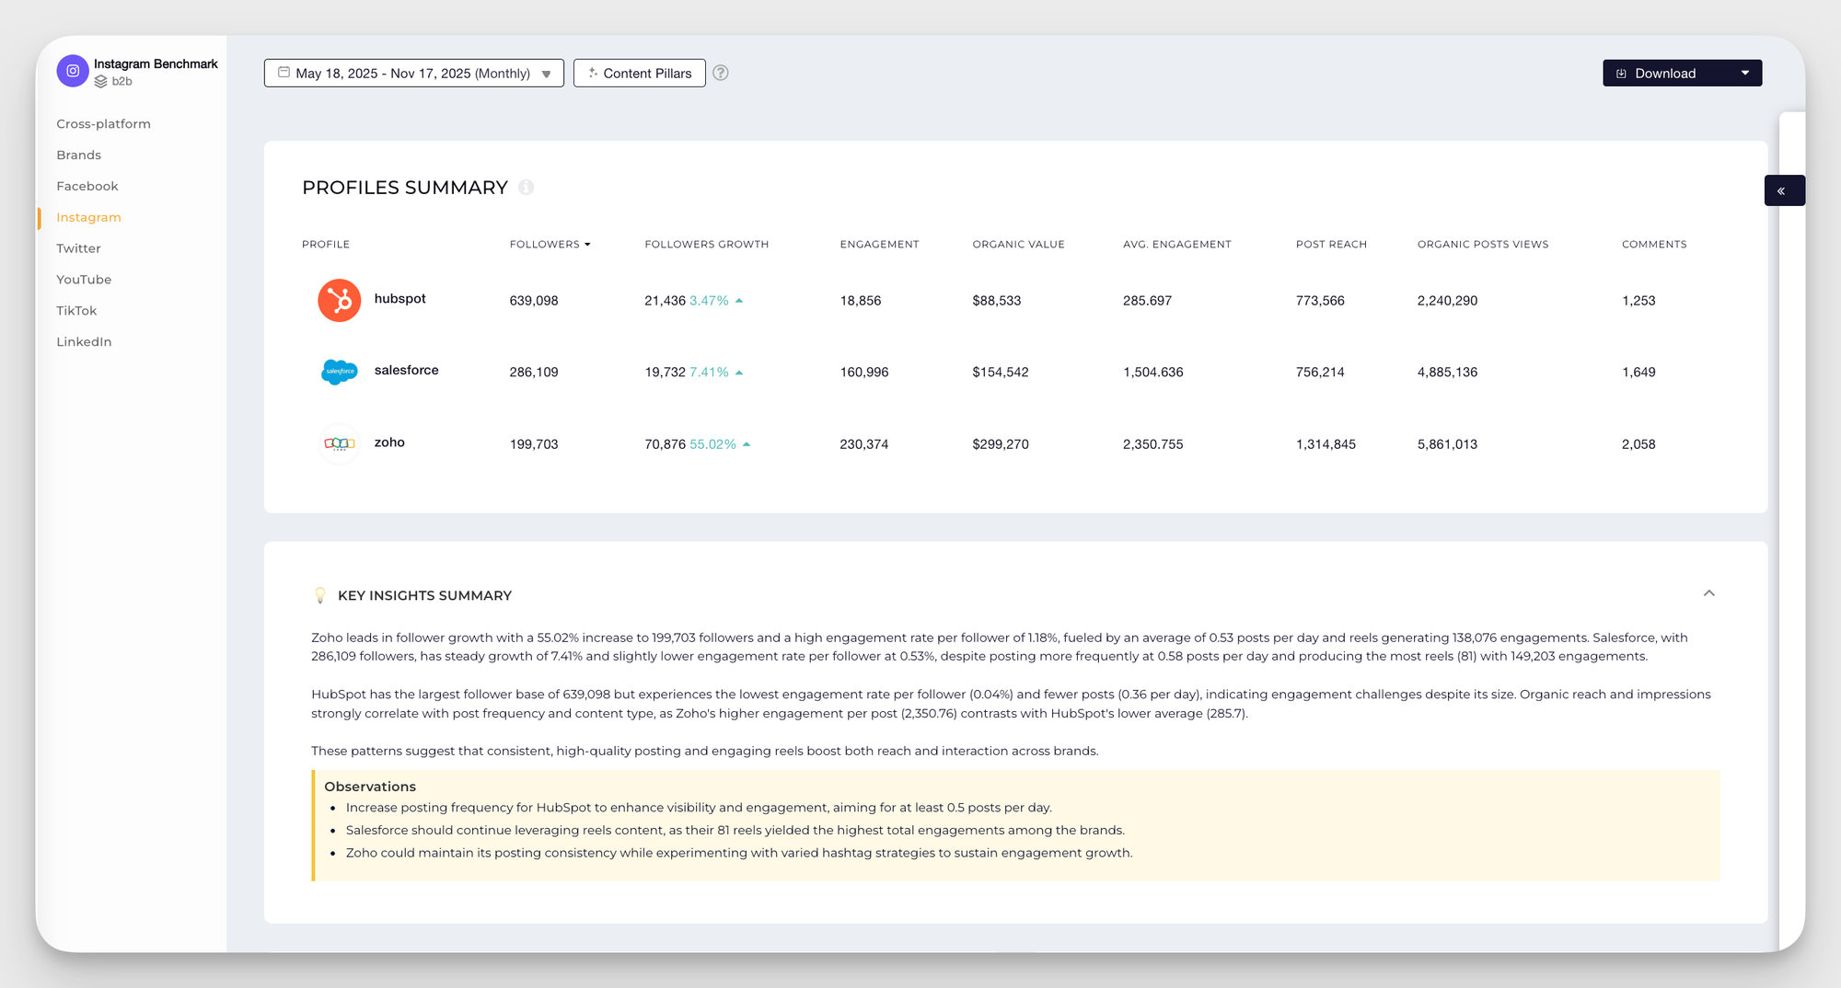Expand the Download options dropdown arrow
This screenshot has width=1841, height=988.
tap(1745, 73)
